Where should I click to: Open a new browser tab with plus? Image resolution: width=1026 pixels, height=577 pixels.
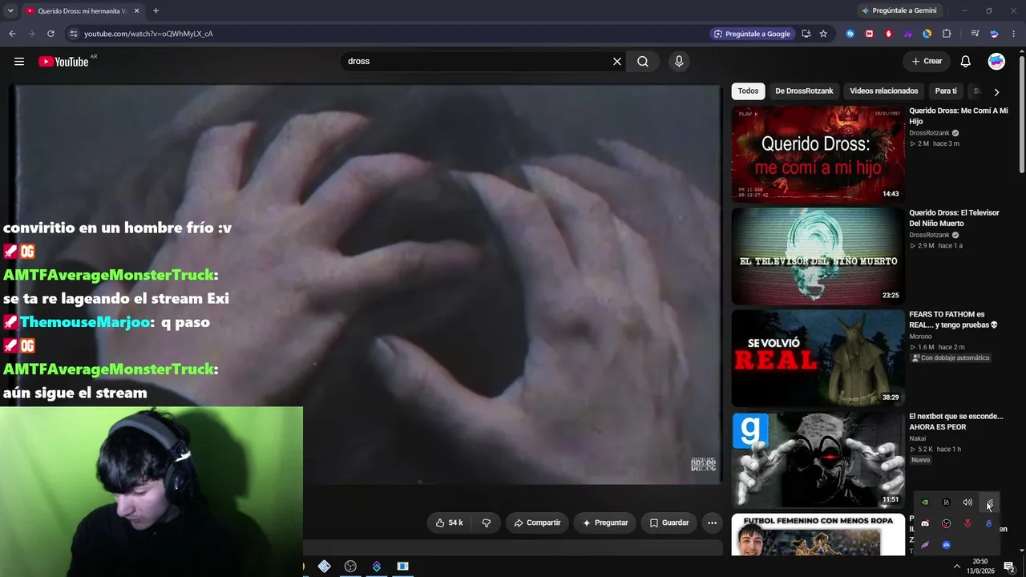156,11
